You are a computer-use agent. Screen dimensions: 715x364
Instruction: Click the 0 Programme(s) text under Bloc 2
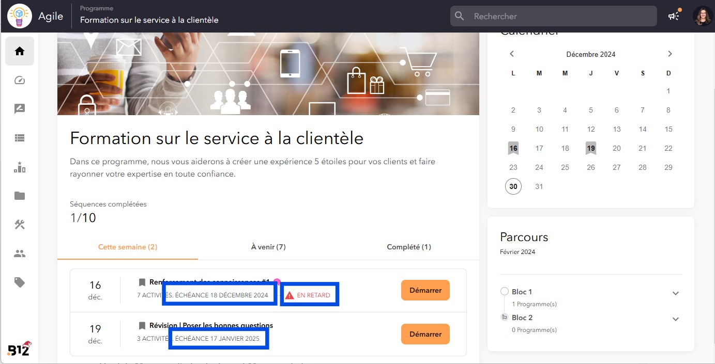pos(534,330)
